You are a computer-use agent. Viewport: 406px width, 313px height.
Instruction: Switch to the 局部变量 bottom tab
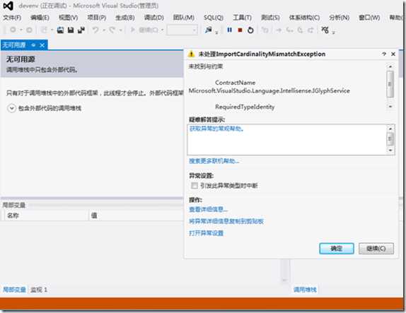[x=14, y=290]
